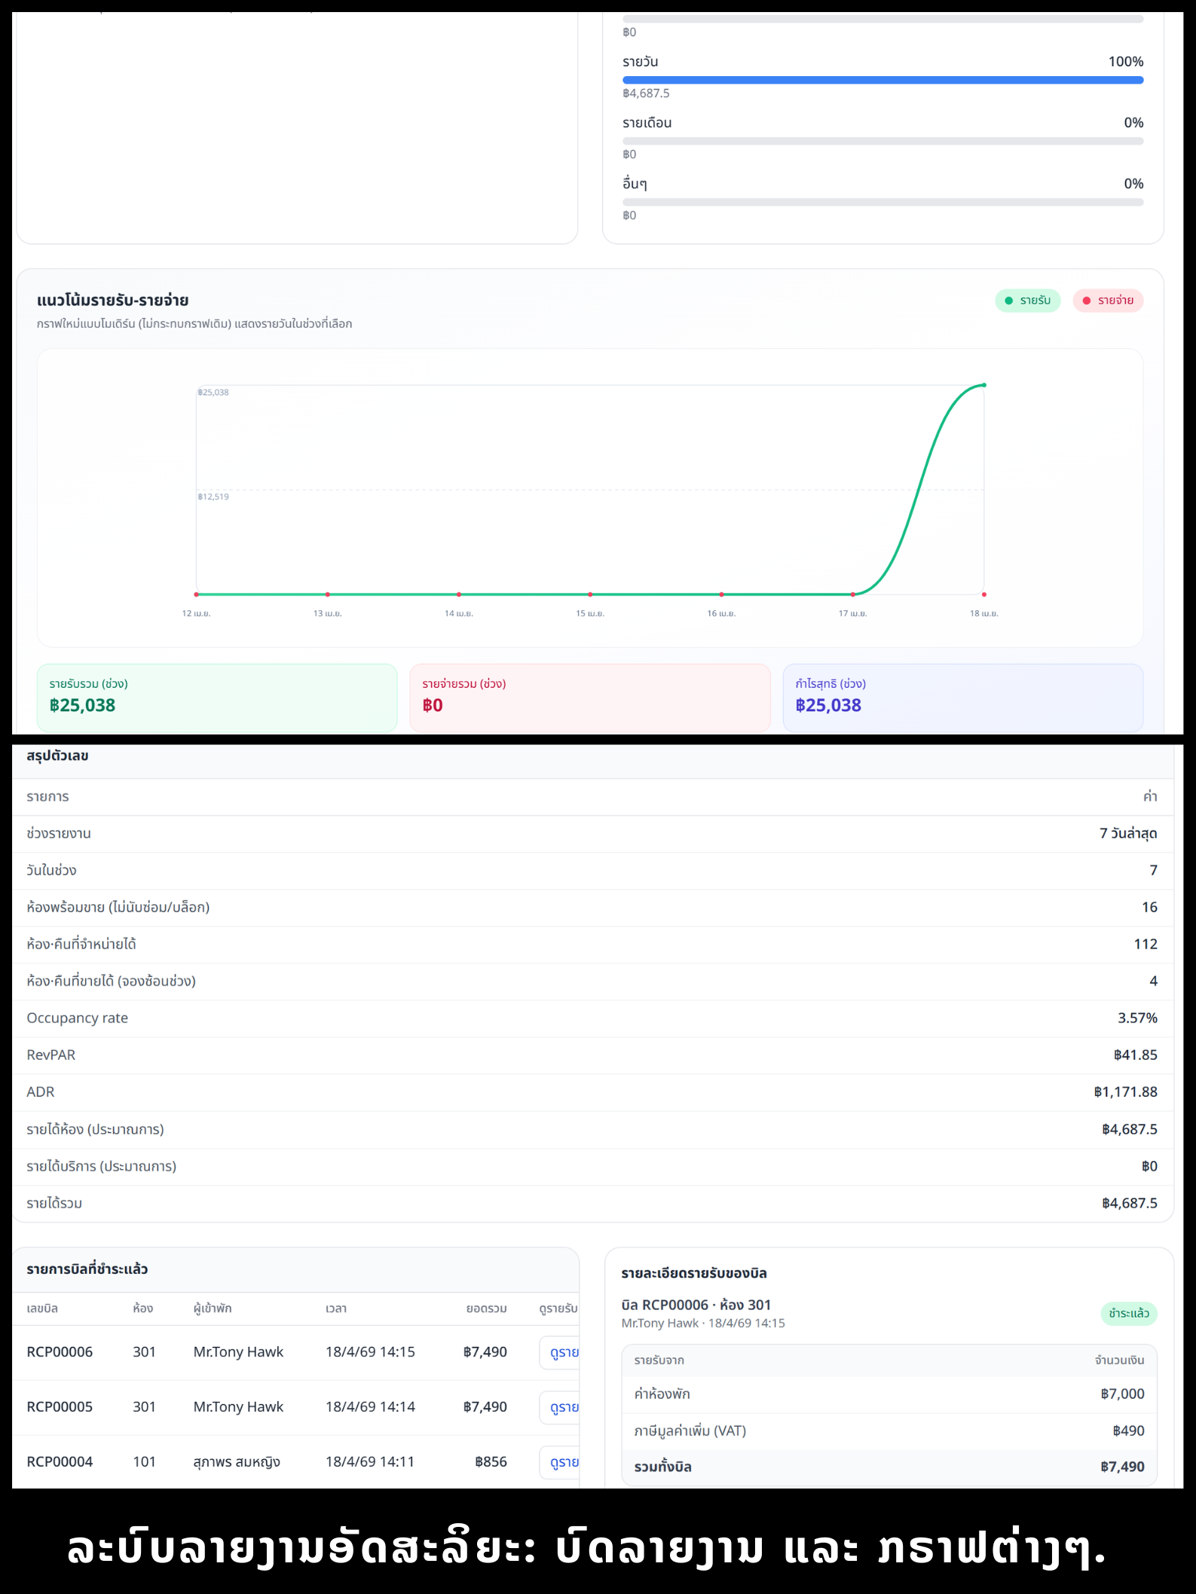Select the รายรับรวม (ช่วง) summary card

click(217, 697)
